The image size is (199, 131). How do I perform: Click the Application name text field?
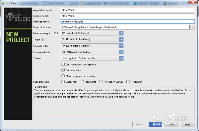click(128, 10)
